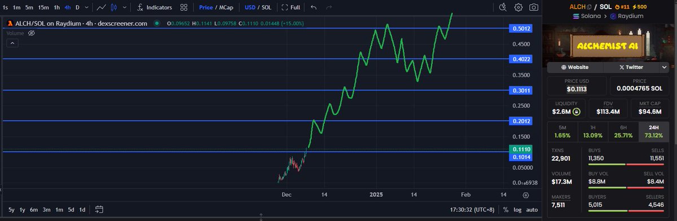Open the token Website link

click(x=575, y=67)
